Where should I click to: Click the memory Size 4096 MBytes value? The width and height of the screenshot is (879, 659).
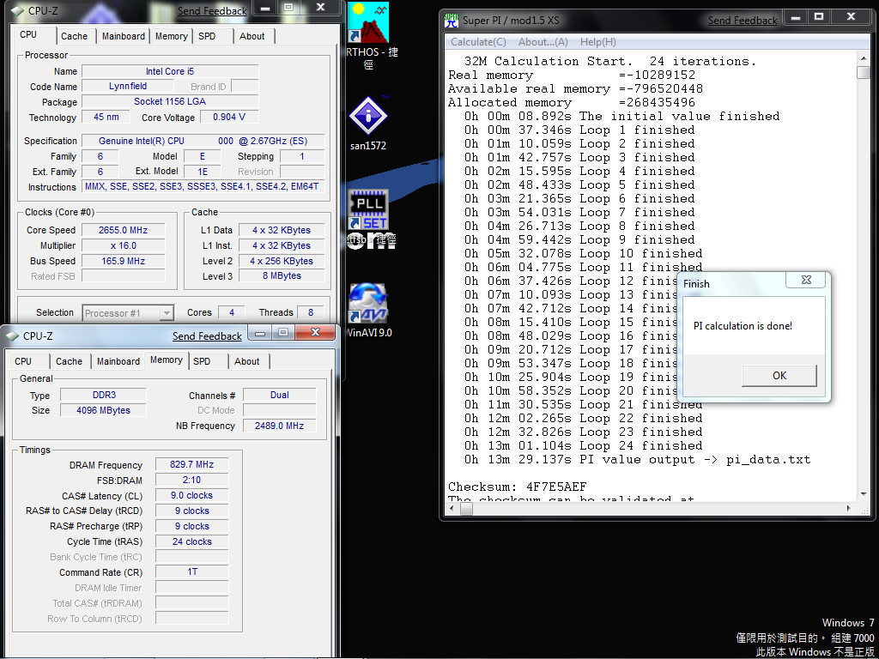coord(103,410)
